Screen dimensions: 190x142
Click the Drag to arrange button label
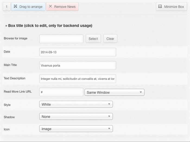point(31,6)
